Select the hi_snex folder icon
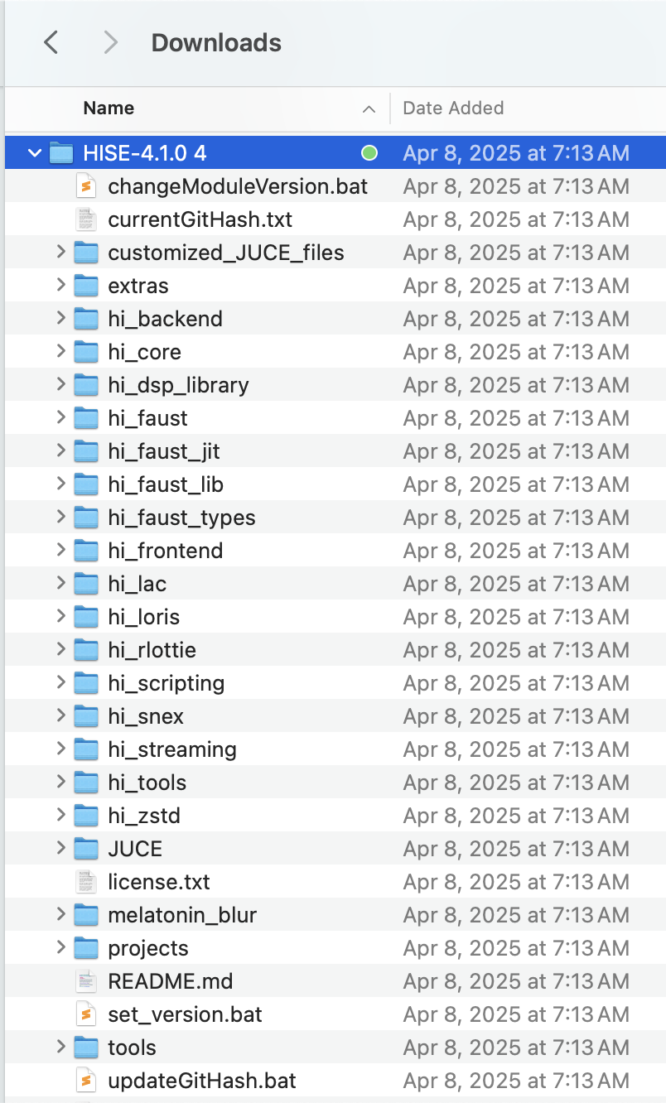 click(86, 716)
